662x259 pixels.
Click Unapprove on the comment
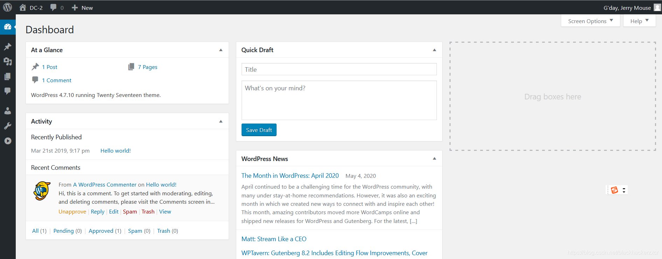coord(72,211)
